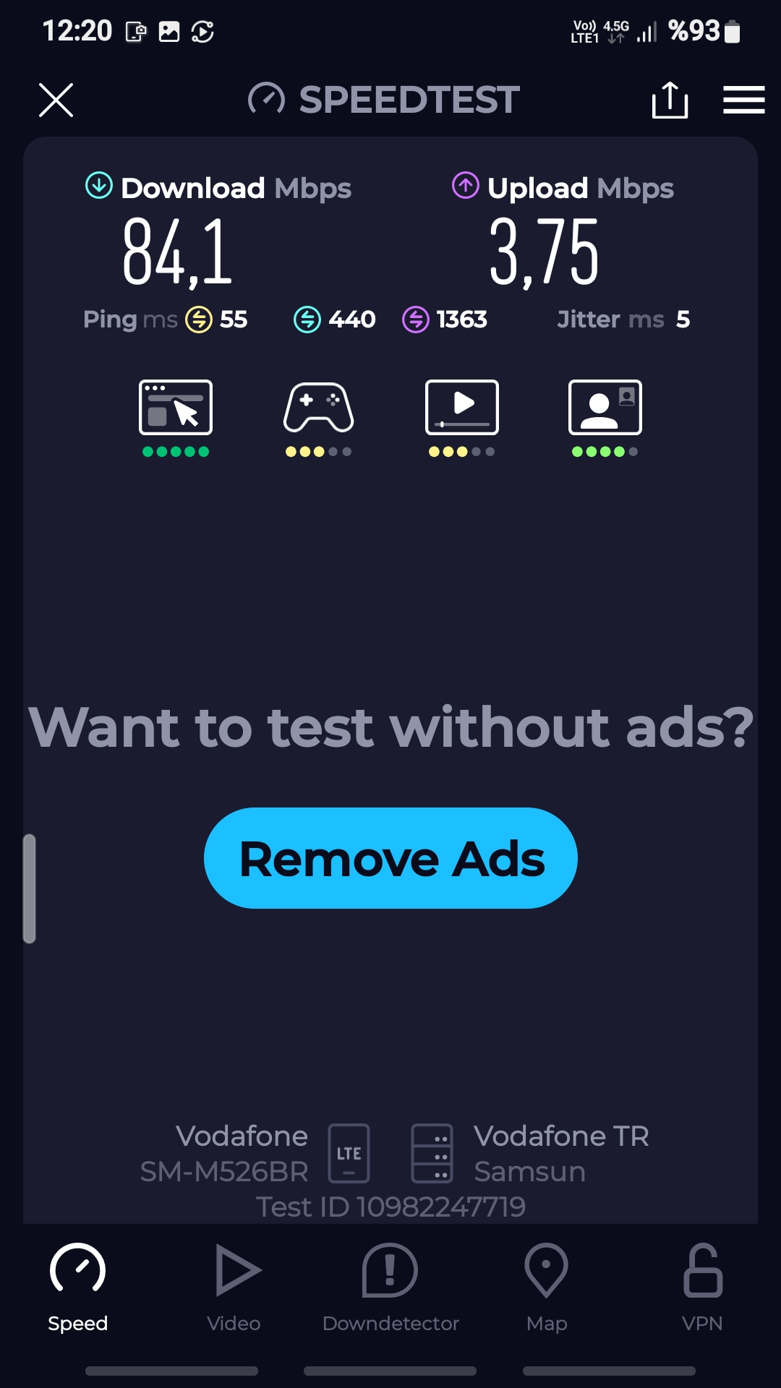Tap the Test ID 10982247719 text
Viewport: 781px width, 1388px height.
pos(390,1207)
